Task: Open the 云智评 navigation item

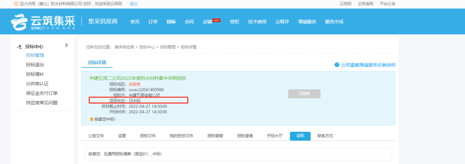Action: tap(282, 21)
